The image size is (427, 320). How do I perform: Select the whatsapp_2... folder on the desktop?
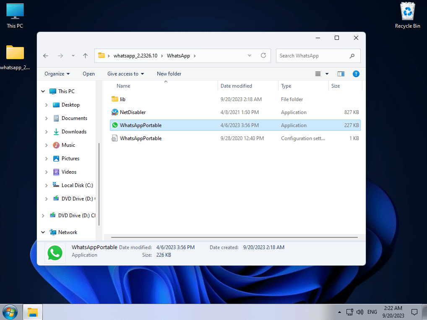tap(15, 57)
